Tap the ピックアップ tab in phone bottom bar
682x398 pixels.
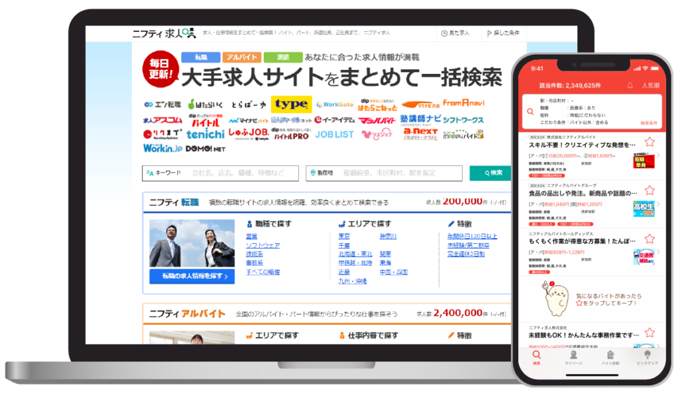point(647,357)
